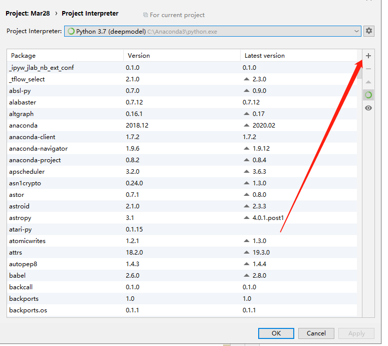This screenshot has height=346, width=388.
Task: Select the apscheduler package
Action: point(182,172)
